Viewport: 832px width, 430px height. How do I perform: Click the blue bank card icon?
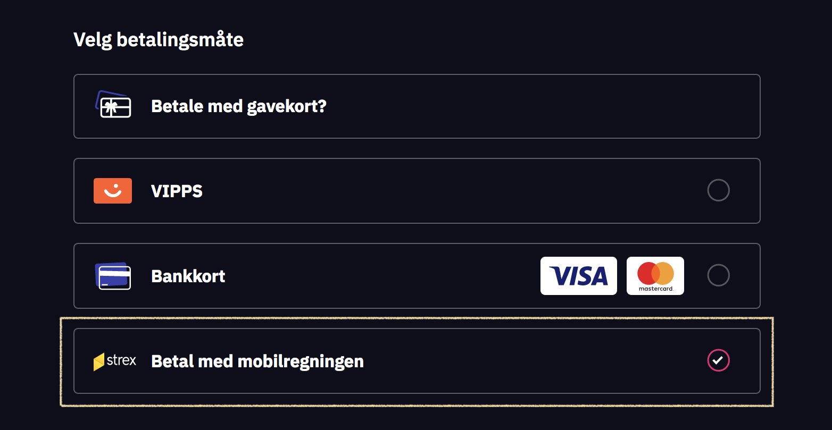click(113, 276)
